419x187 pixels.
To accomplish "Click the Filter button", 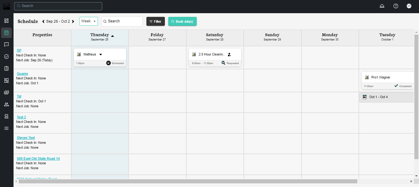I will tap(155, 21).
